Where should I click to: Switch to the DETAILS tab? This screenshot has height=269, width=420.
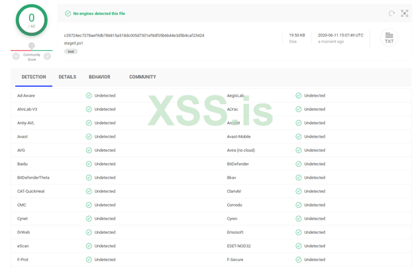click(x=67, y=77)
